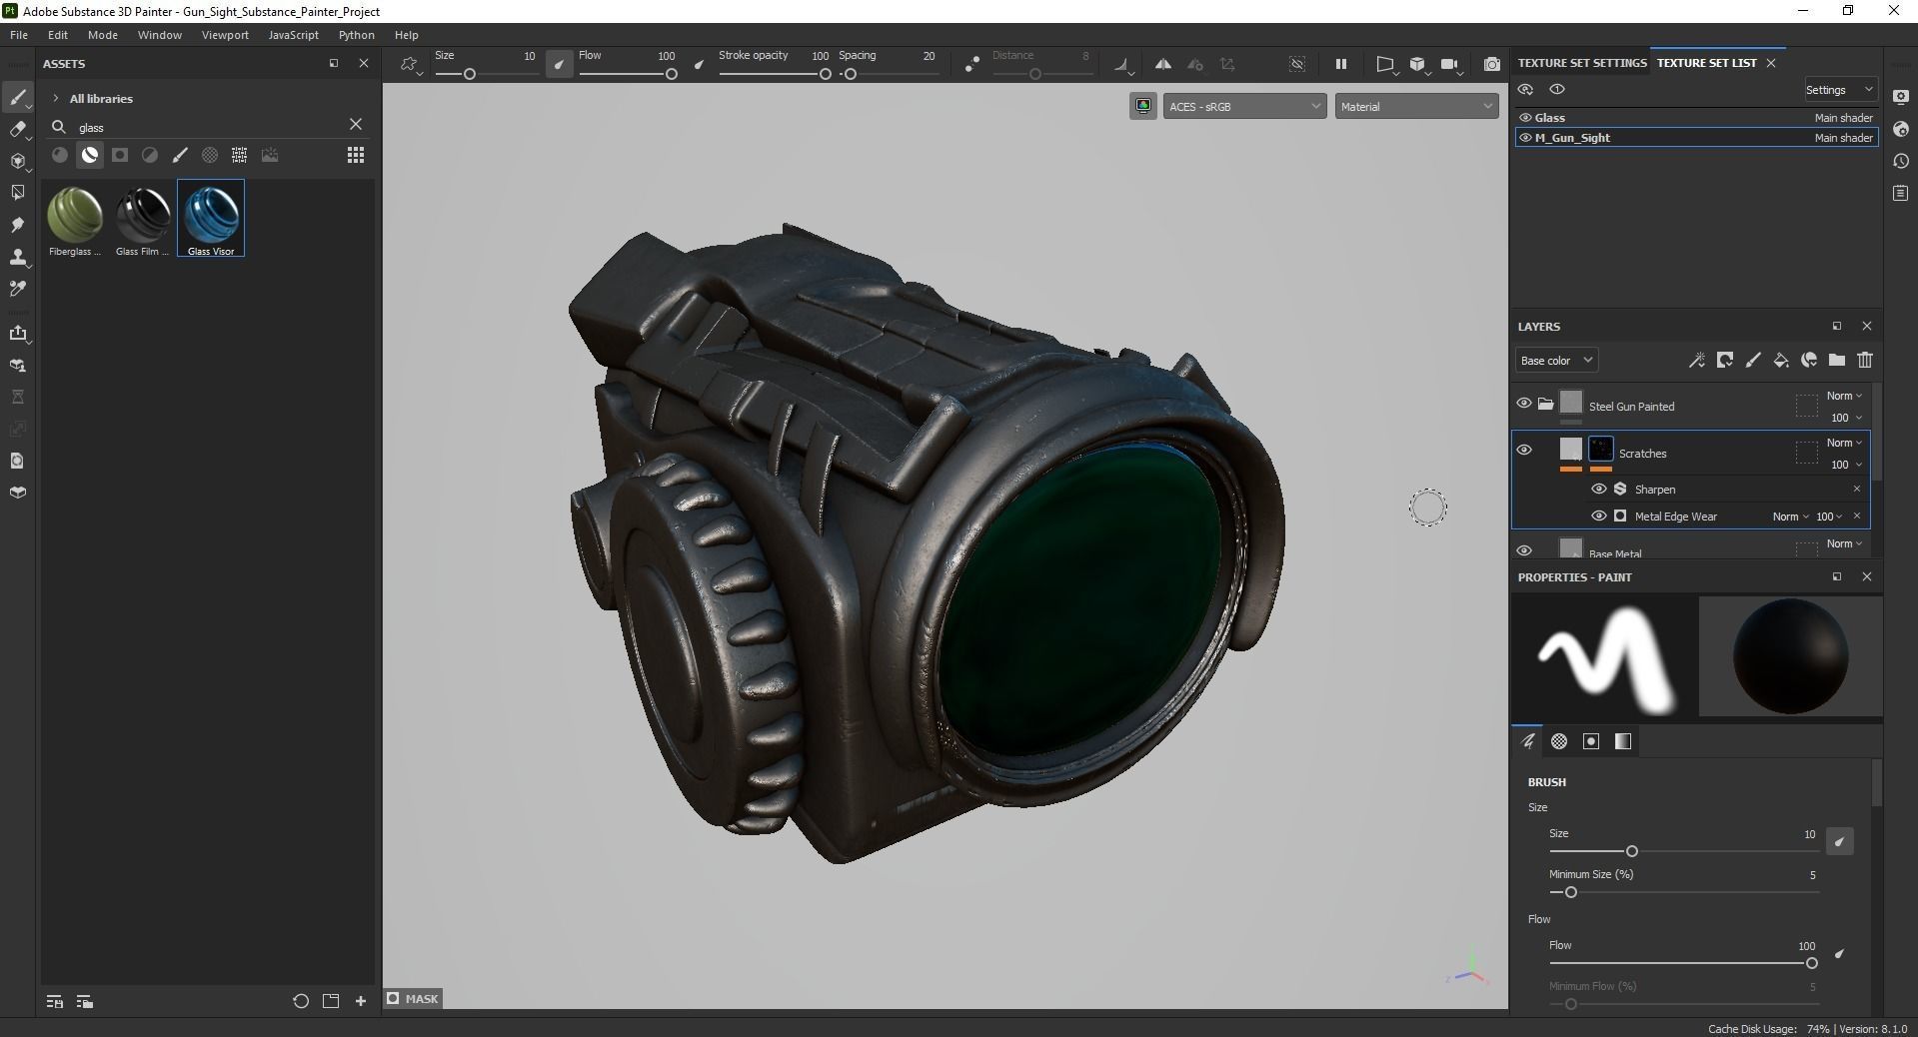
Task: Select the Eraser tool
Action: coord(17,129)
